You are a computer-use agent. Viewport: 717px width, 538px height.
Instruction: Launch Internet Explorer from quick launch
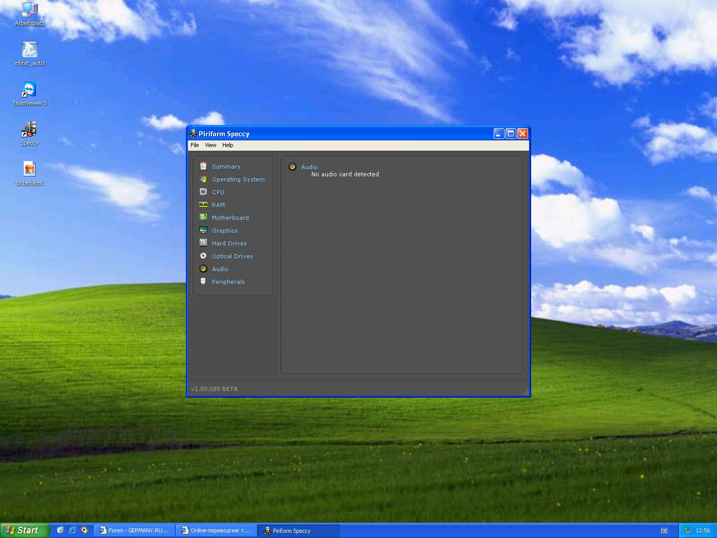[72, 530]
